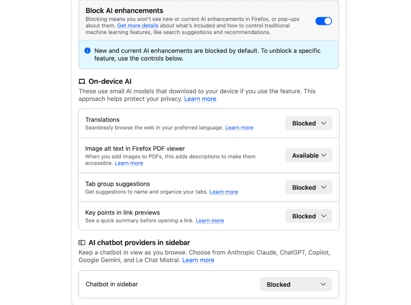This screenshot has height=305, width=411.
Task: Click the info icon in the blue banner
Action: pos(87,51)
